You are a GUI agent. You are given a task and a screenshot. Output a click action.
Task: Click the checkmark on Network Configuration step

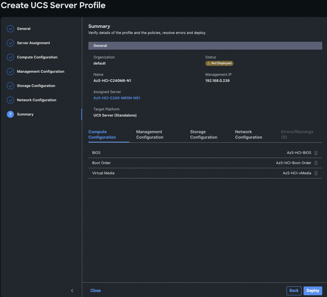click(10, 100)
